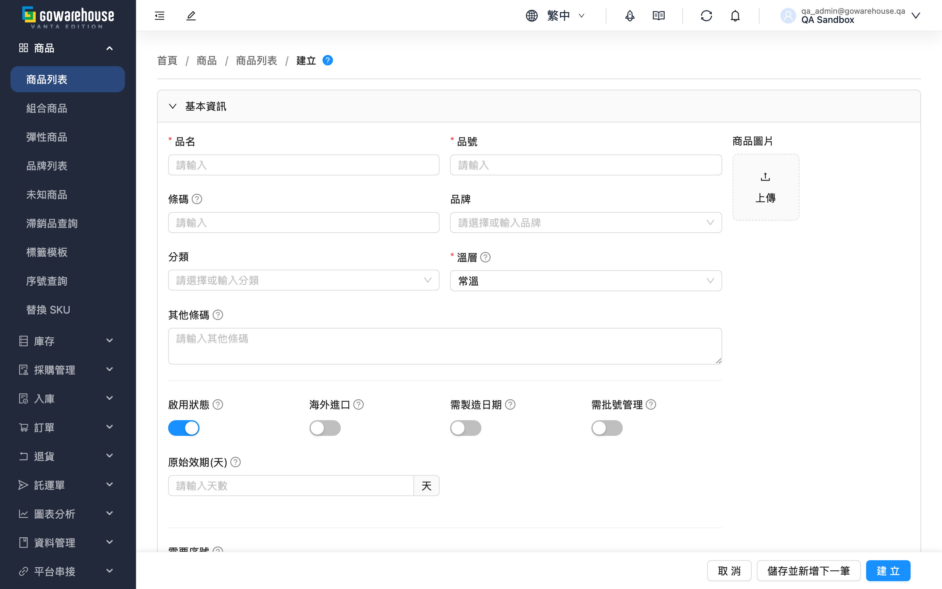The height and width of the screenshot is (589, 942).
Task: Open the rocket release notes icon
Action: tap(630, 16)
